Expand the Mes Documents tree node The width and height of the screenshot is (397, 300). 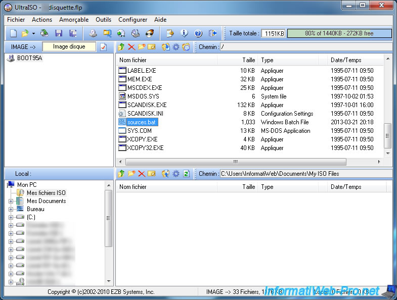(x=11, y=201)
